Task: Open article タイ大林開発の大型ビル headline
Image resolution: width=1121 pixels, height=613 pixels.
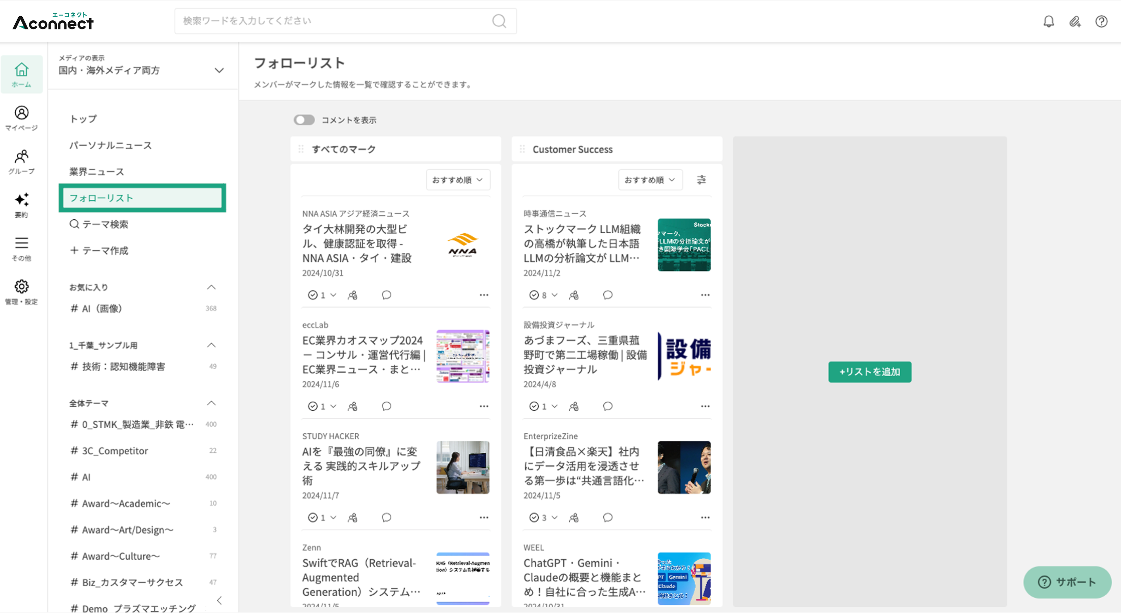Action: click(357, 244)
